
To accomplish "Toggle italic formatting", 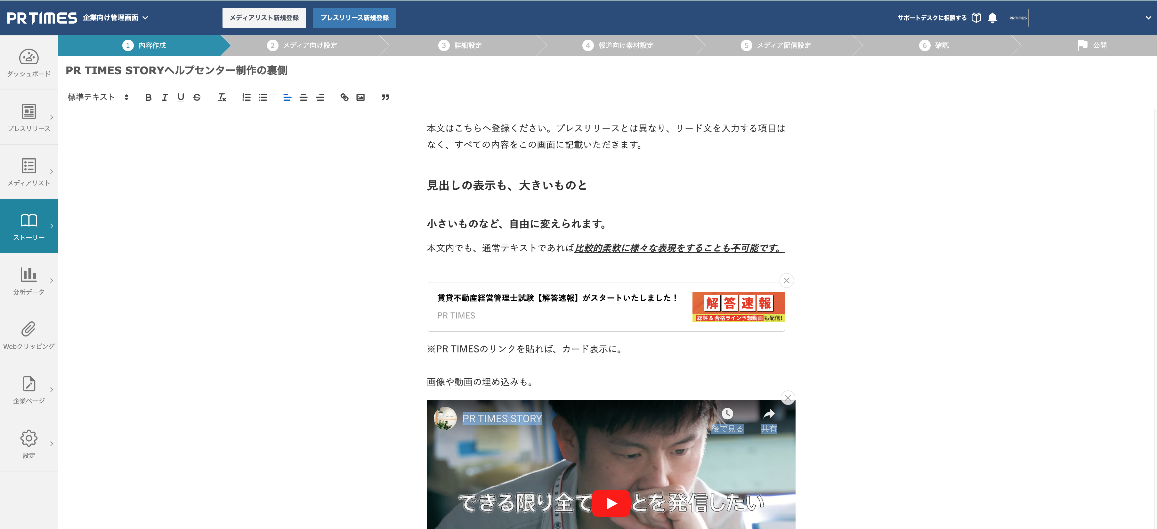I will coord(165,97).
